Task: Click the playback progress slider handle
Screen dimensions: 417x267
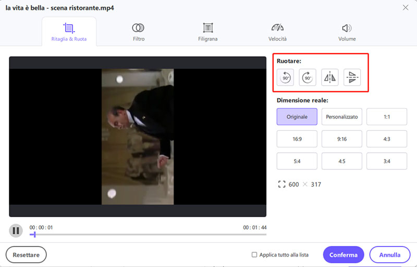Action: coord(34,234)
